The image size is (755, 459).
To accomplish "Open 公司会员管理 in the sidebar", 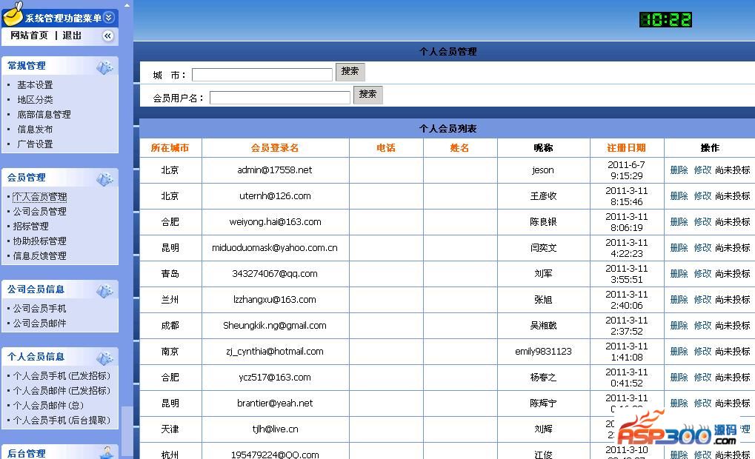I will pos(39,212).
